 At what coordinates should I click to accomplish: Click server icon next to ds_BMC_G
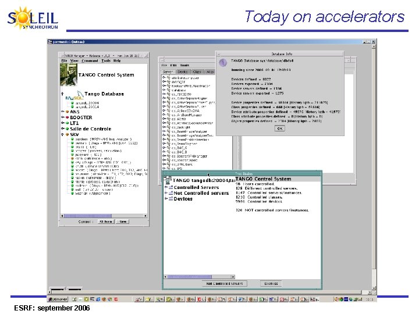point(168,148)
